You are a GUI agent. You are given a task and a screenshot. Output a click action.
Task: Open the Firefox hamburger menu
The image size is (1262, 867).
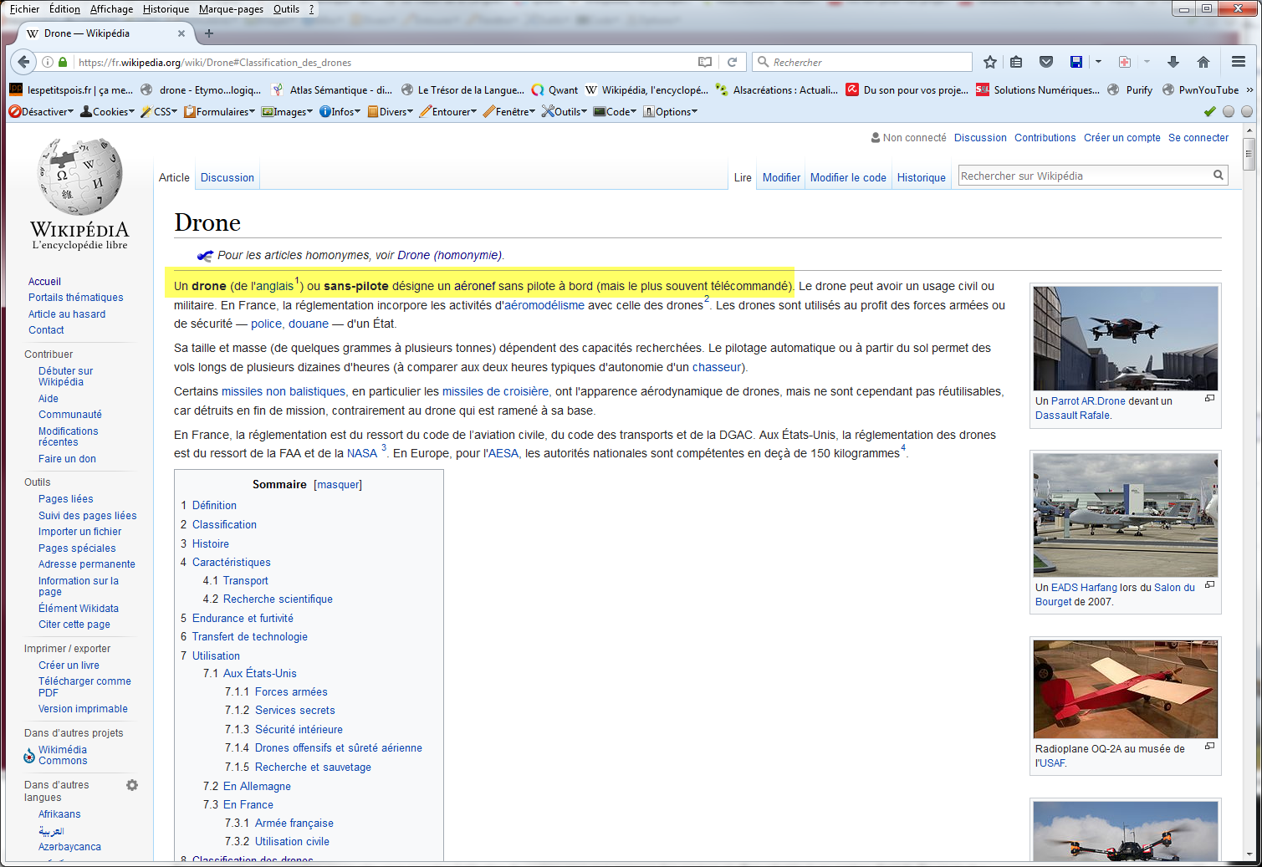[1239, 62]
